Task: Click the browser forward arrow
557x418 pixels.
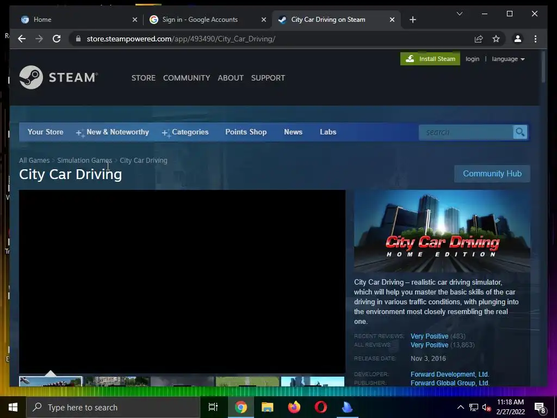Action: [39, 39]
